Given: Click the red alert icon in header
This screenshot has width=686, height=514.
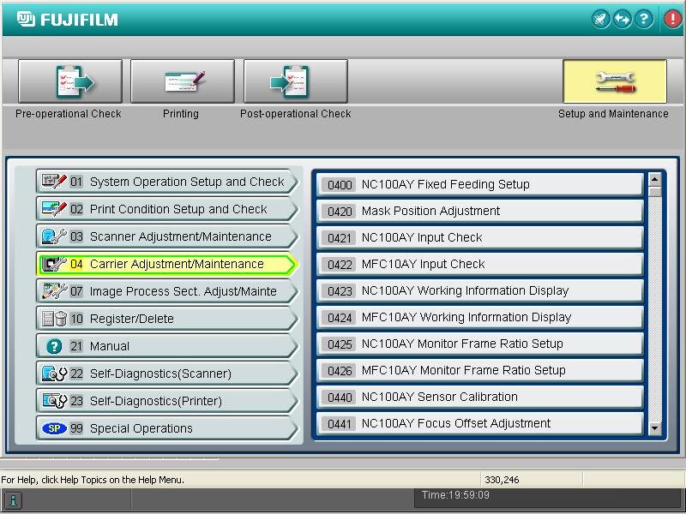Looking at the screenshot, I should (x=672, y=19).
